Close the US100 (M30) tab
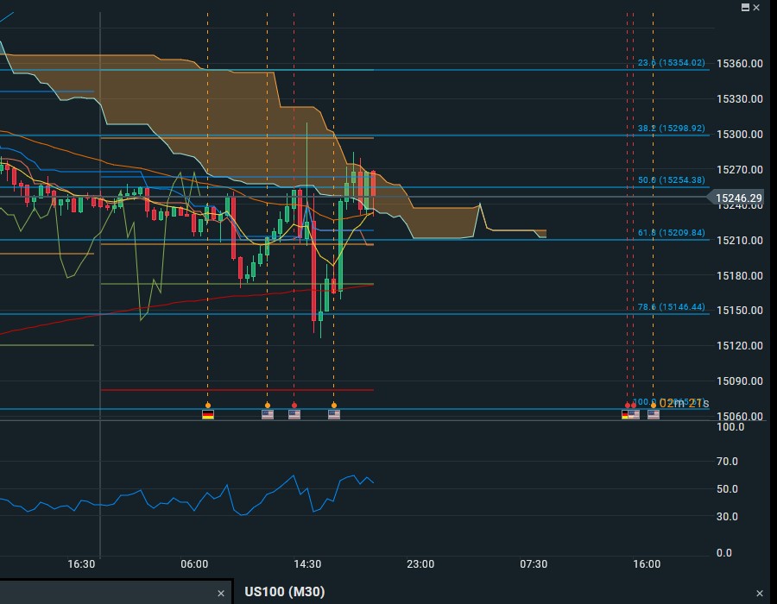This screenshot has width=777, height=604. [x=760, y=593]
